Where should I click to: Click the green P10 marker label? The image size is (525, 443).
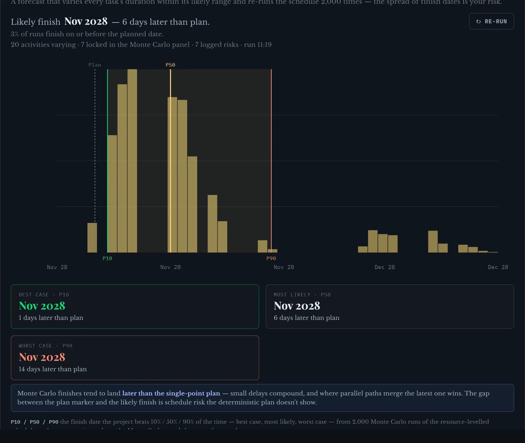[x=107, y=258]
